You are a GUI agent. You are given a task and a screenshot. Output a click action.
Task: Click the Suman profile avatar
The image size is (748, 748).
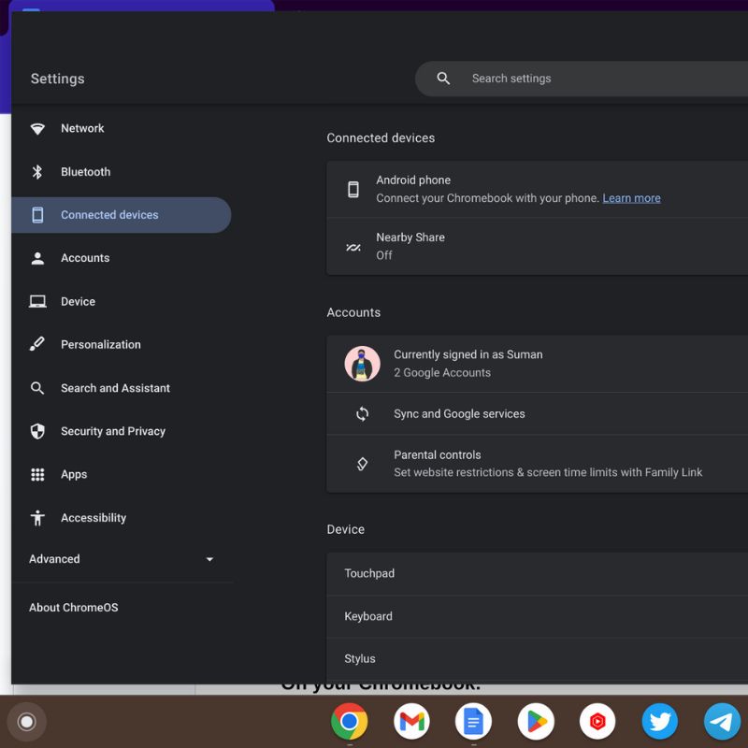click(362, 364)
